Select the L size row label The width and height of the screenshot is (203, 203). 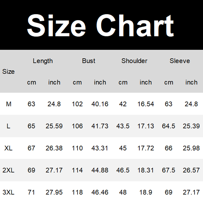click(9, 126)
